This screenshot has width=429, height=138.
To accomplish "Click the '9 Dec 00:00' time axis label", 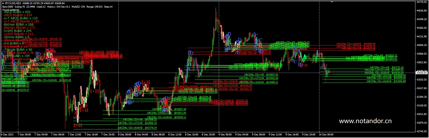I will click(x=225, y=135).
